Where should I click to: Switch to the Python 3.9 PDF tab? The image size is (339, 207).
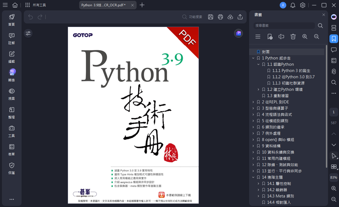click(x=103, y=5)
